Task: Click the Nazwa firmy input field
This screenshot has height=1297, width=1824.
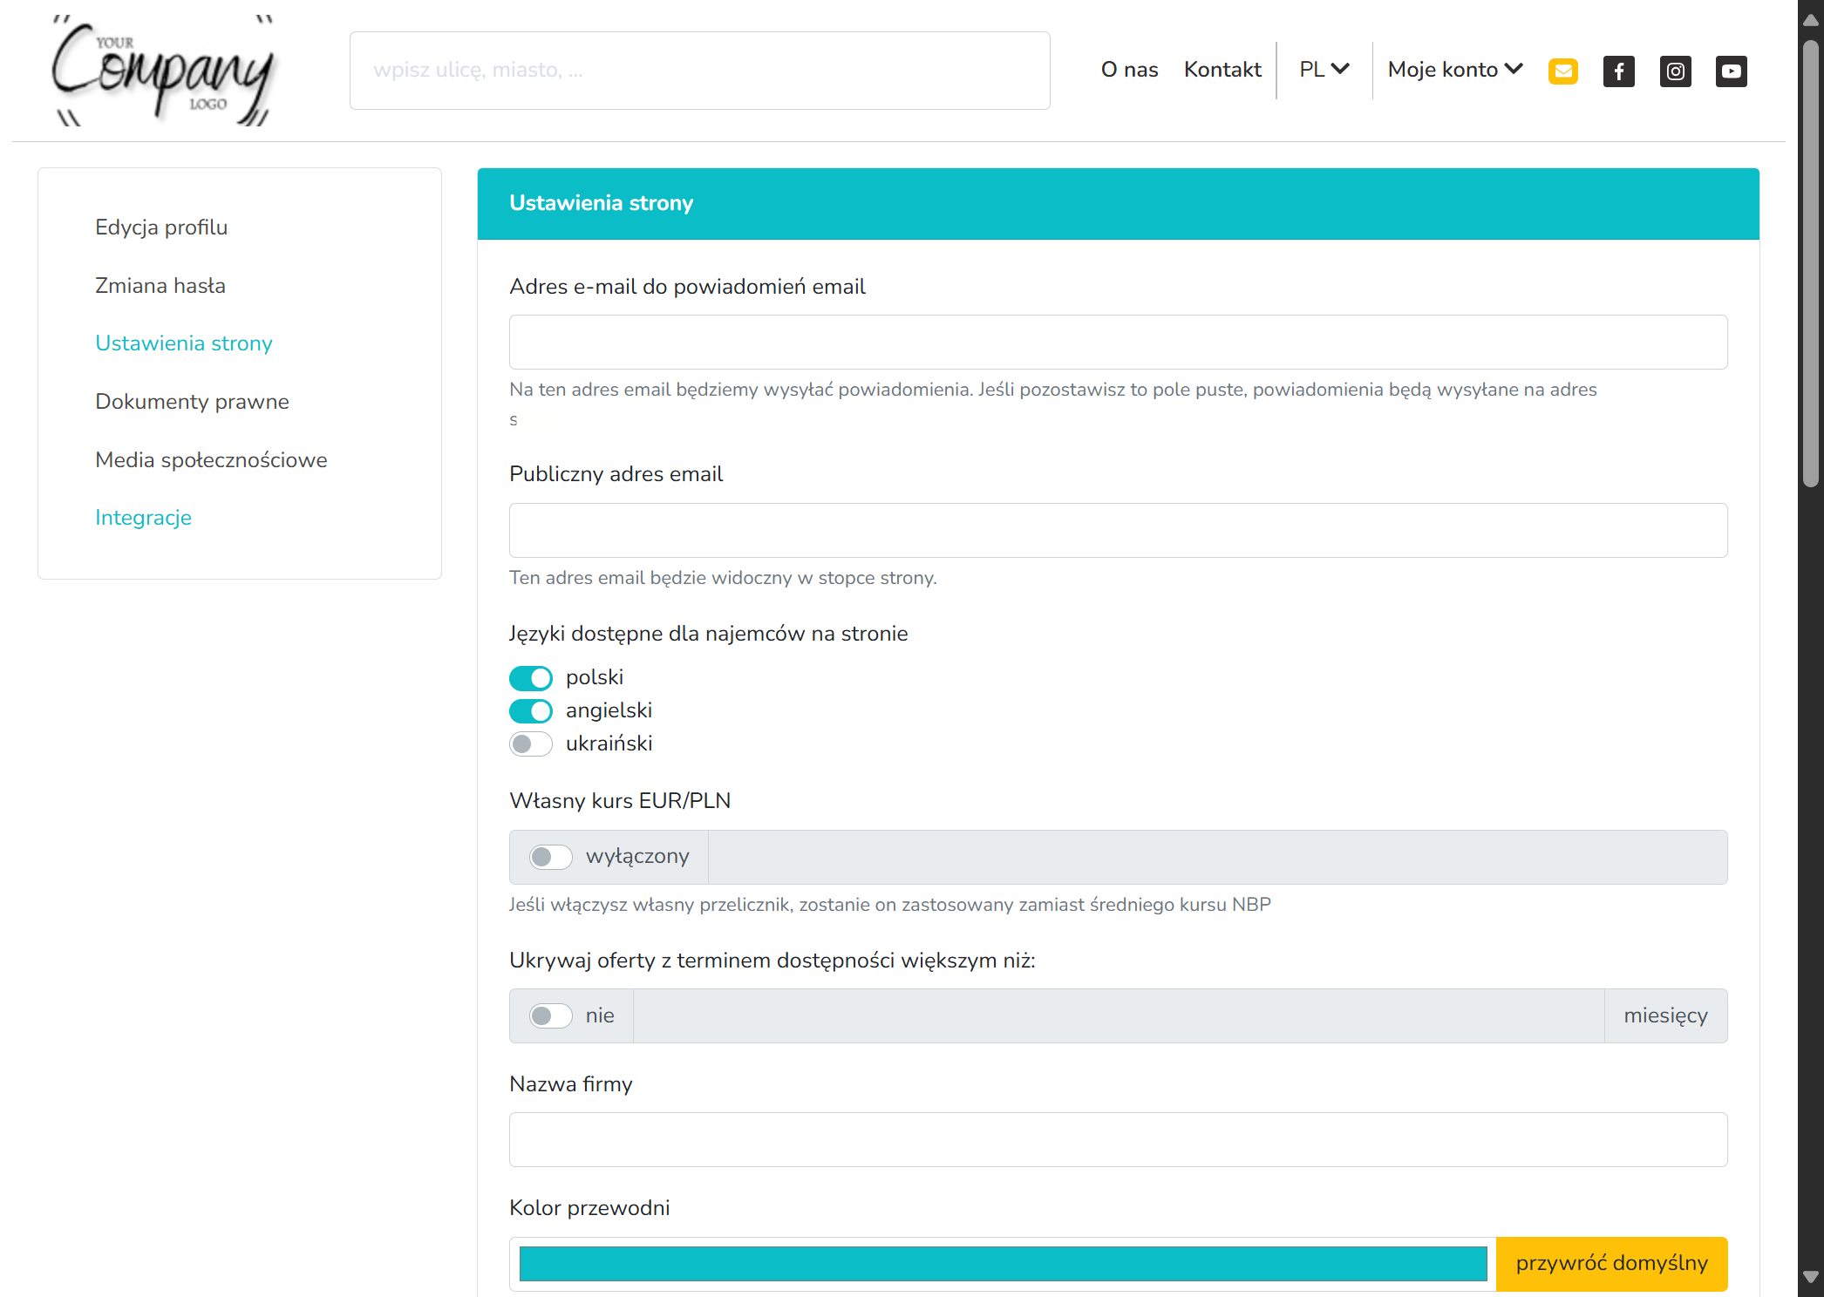Action: click(1118, 1139)
